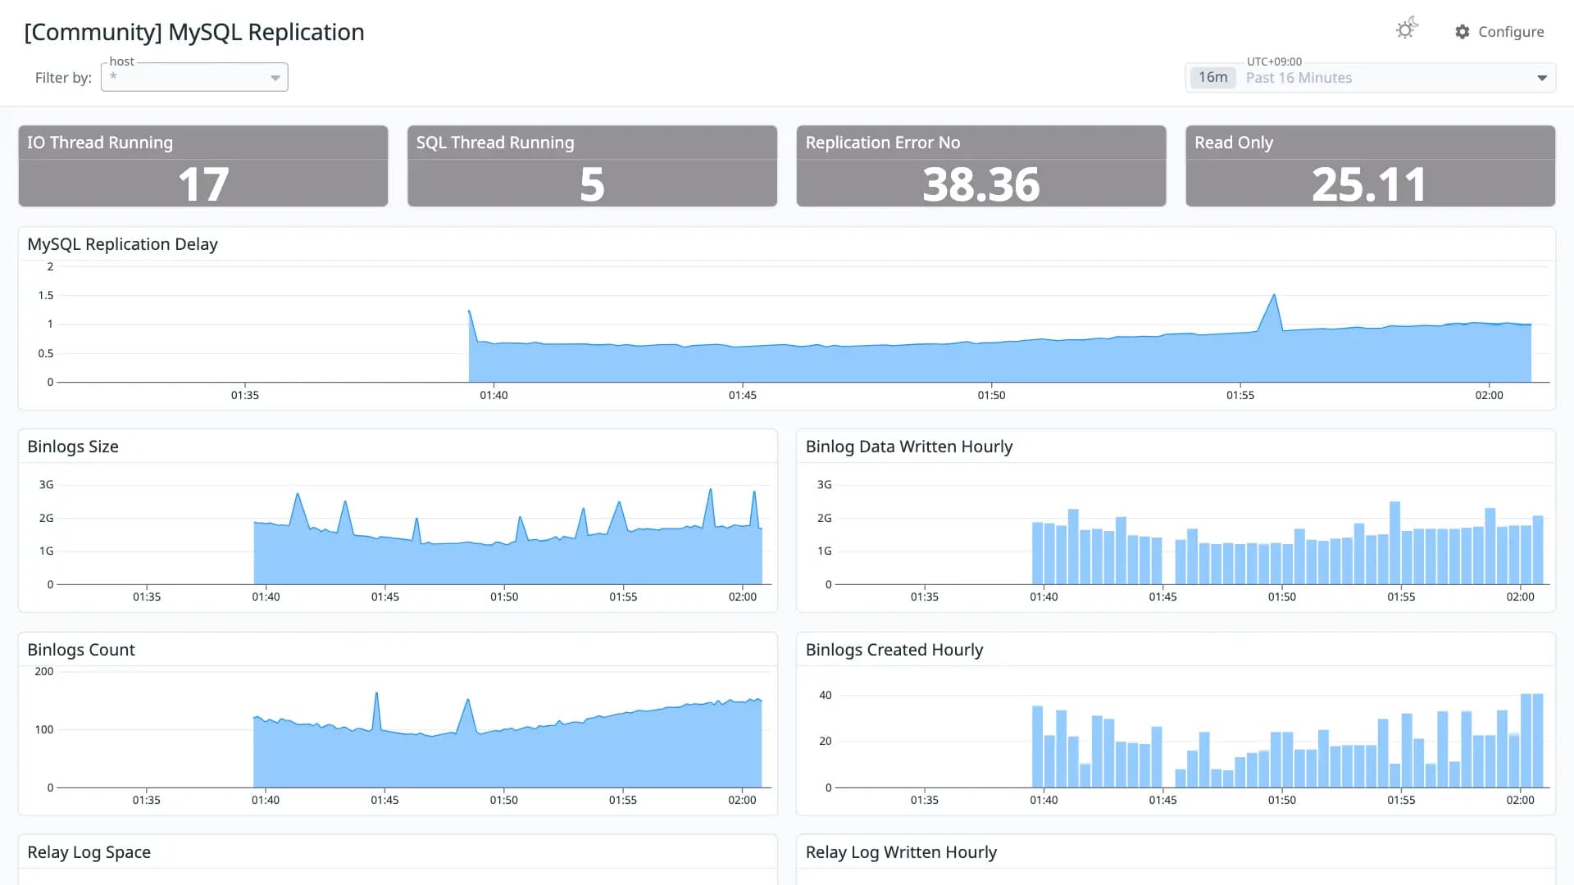Click the Replication Error No value 38.36
Viewport: 1574px width, 885px height.
[x=981, y=184]
